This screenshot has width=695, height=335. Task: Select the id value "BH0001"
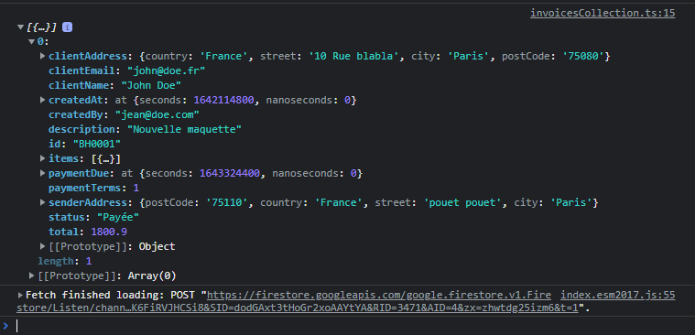tap(97, 144)
